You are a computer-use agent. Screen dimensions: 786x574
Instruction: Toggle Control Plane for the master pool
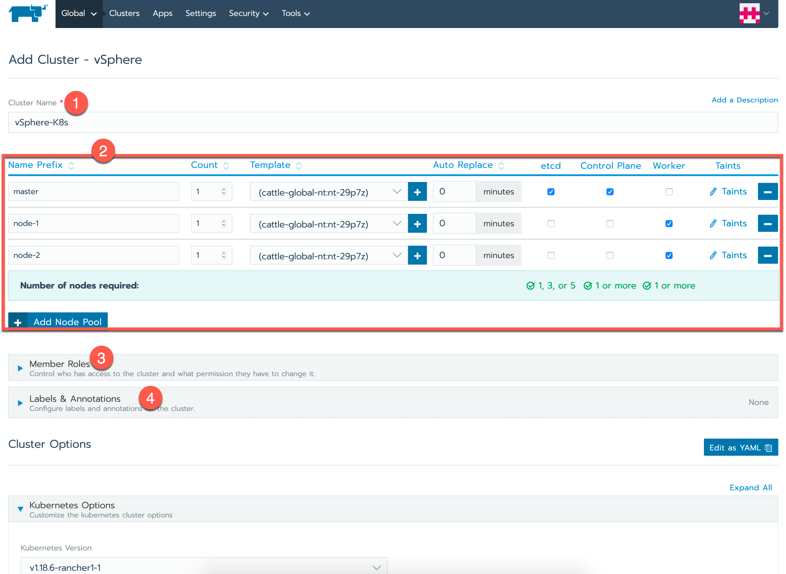(x=610, y=192)
